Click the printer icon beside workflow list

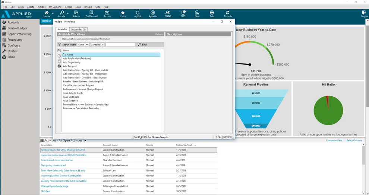(59, 66)
